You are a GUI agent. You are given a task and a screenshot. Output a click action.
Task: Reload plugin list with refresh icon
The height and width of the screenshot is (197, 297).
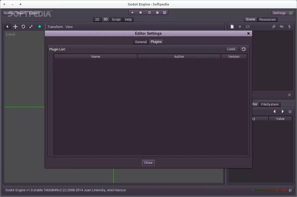244,49
